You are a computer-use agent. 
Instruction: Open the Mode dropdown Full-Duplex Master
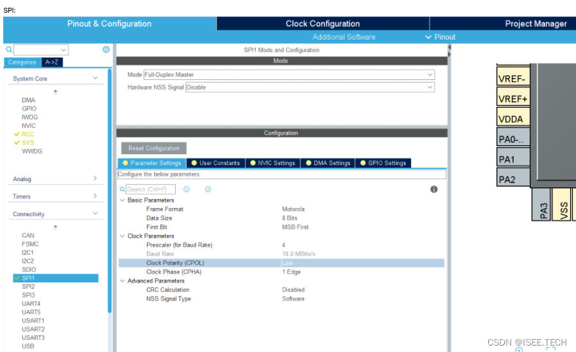(289, 75)
